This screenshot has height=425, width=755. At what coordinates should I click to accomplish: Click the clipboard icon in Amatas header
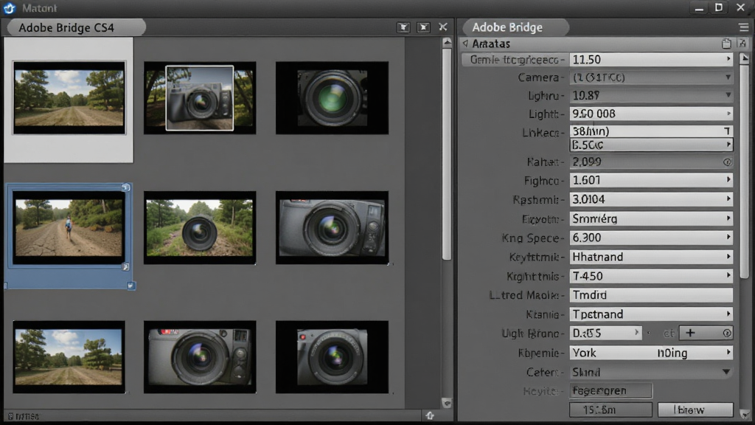[x=726, y=44]
